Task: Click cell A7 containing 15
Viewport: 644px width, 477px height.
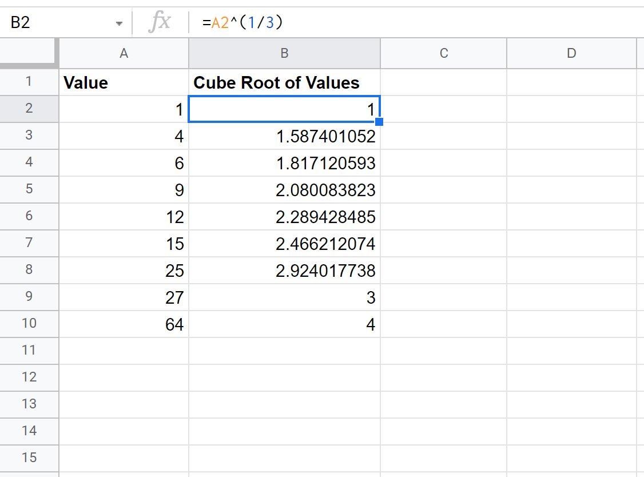Action: pyautogui.click(x=124, y=244)
